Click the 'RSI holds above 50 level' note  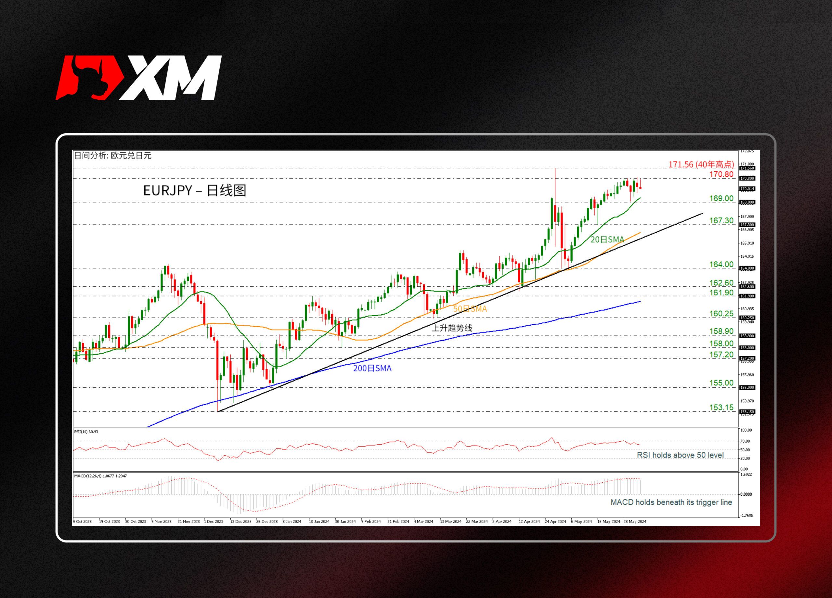680,455
